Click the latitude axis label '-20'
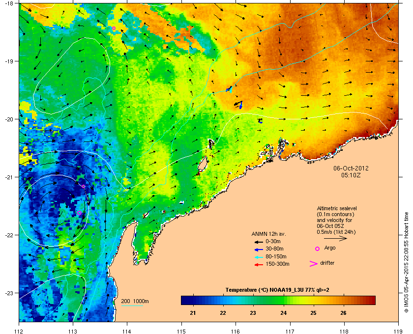The image size is (413, 334). (x=9, y=119)
